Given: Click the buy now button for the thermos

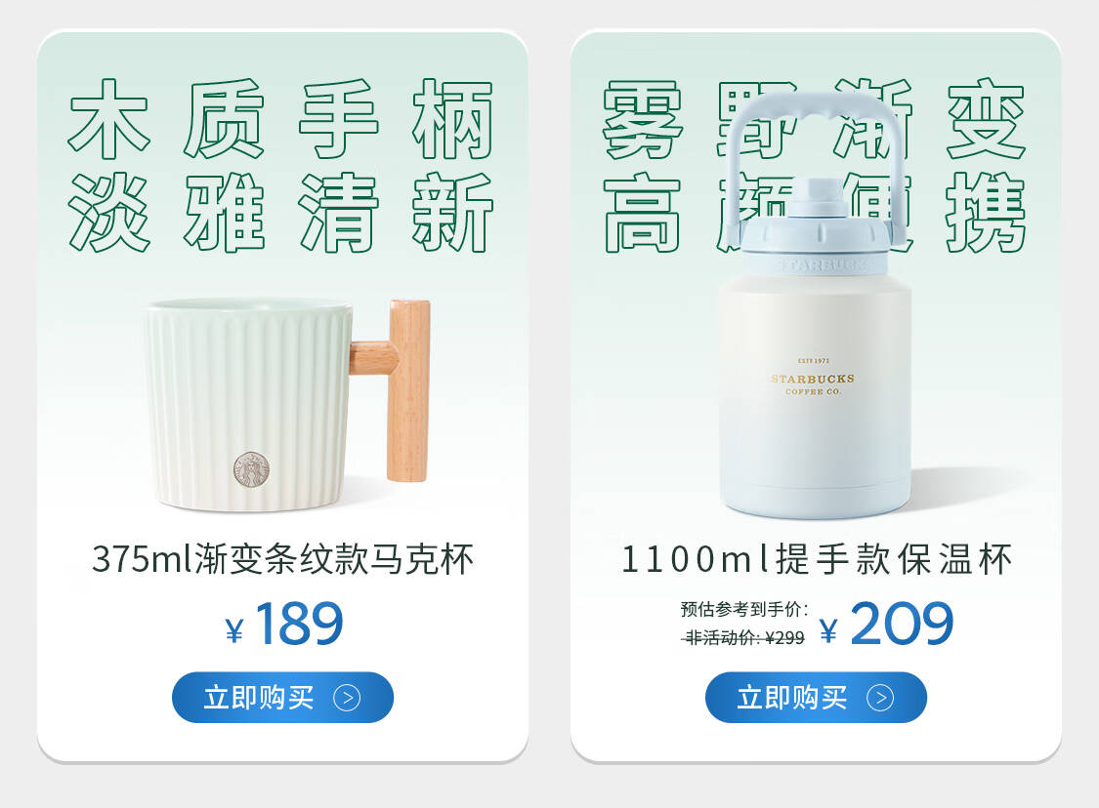Looking at the screenshot, I should pyautogui.click(x=816, y=698).
